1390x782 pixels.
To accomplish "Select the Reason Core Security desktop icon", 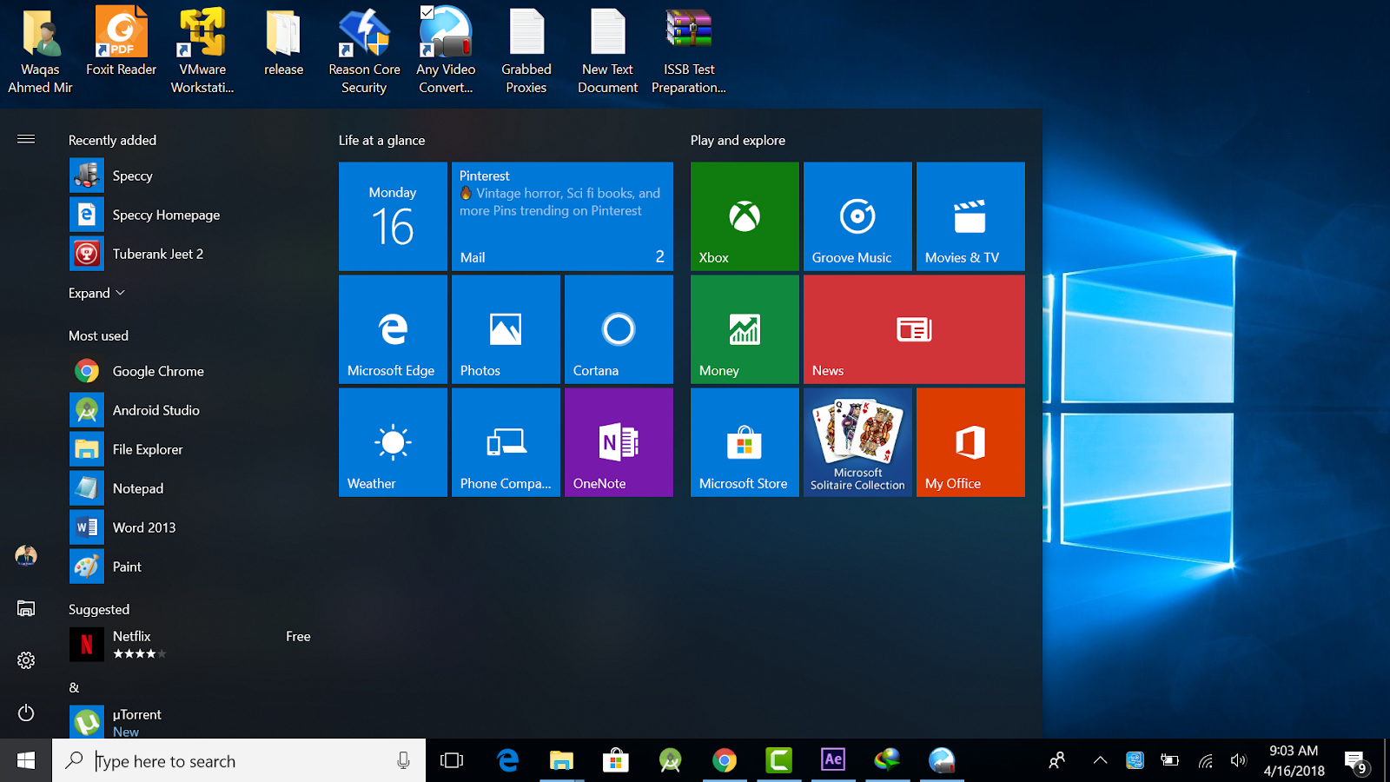I will click(365, 50).
